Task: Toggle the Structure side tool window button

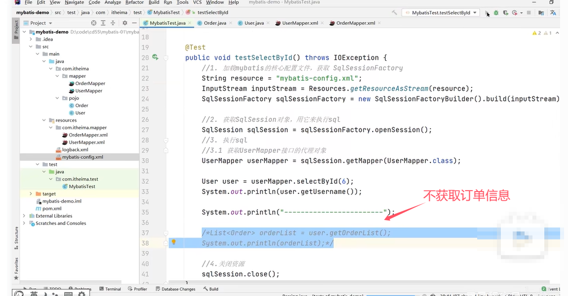Action: point(16,238)
